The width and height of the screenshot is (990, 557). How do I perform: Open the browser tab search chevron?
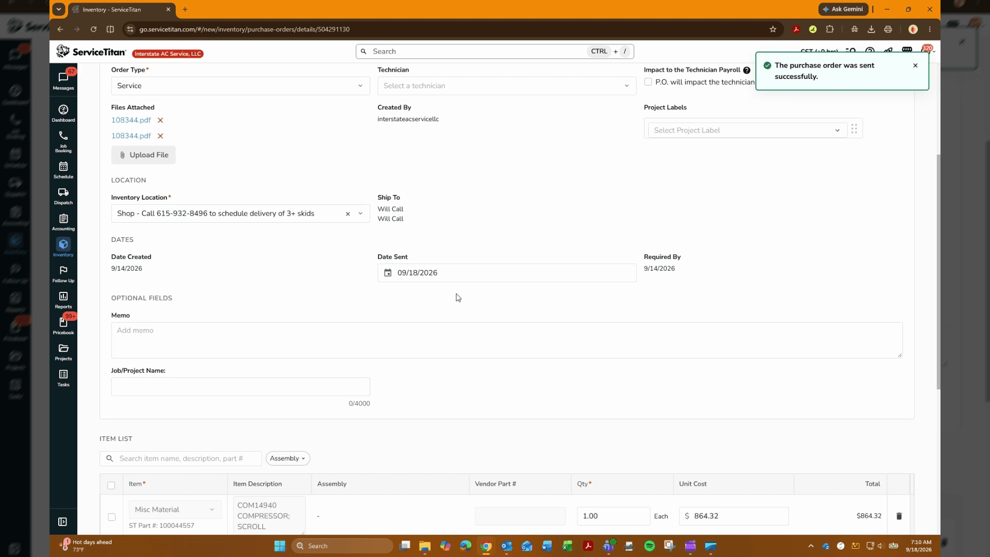point(59,9)
